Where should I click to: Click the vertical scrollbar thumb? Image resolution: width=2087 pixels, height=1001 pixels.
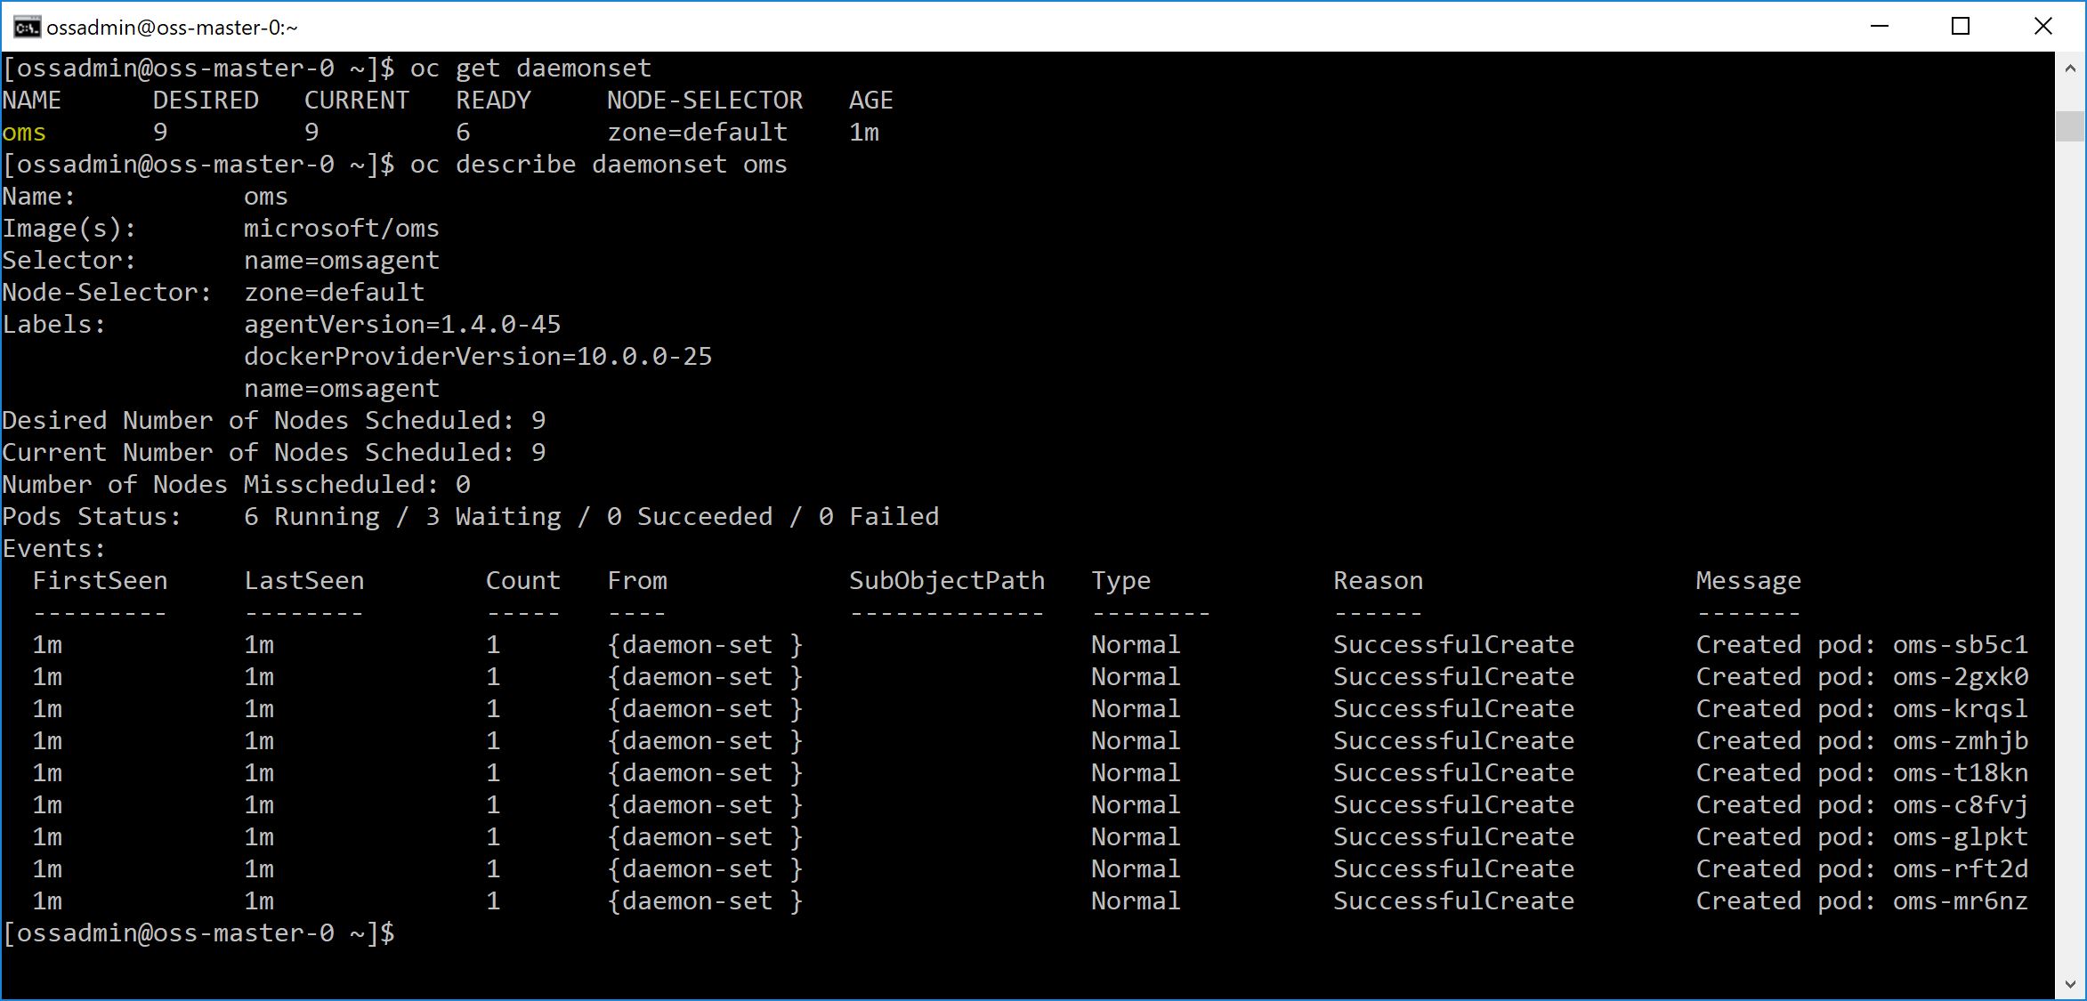tap(2070, 125)
